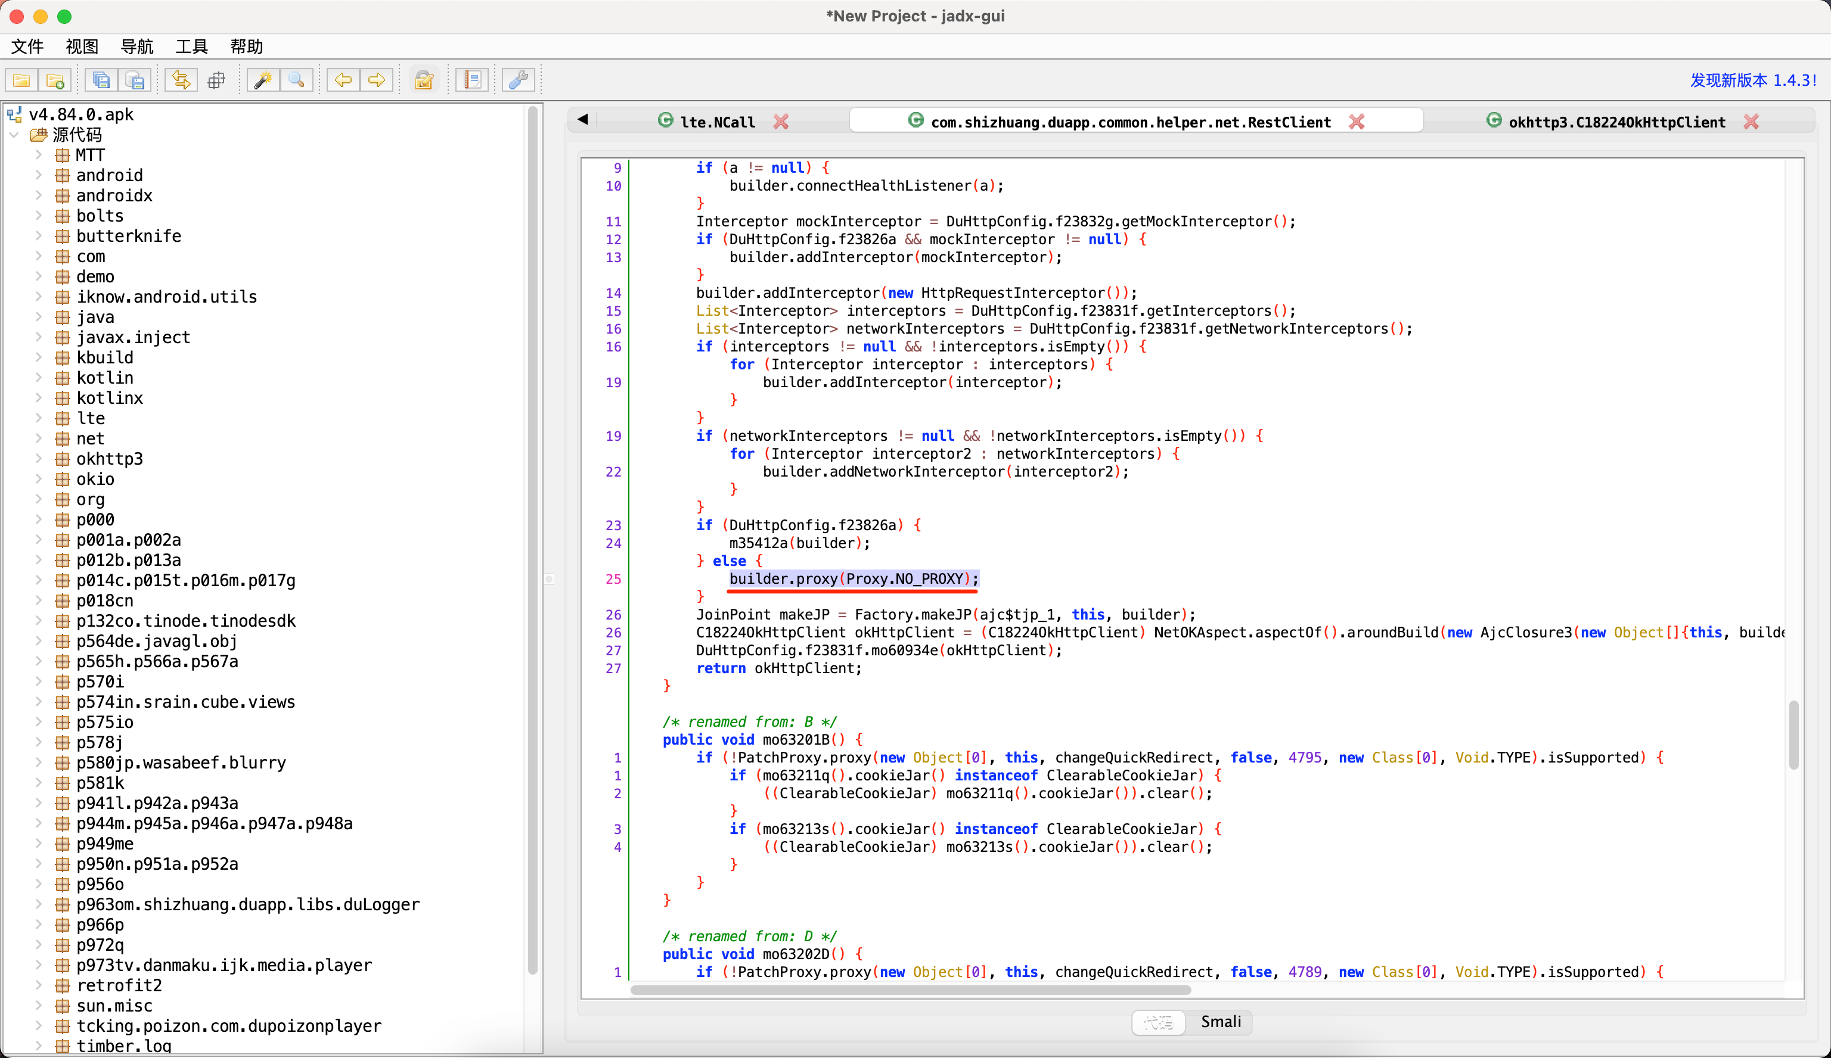Click the code editor horizontal scrollbar
The height and width of the screenshot is (1058, 1831).
910,989
